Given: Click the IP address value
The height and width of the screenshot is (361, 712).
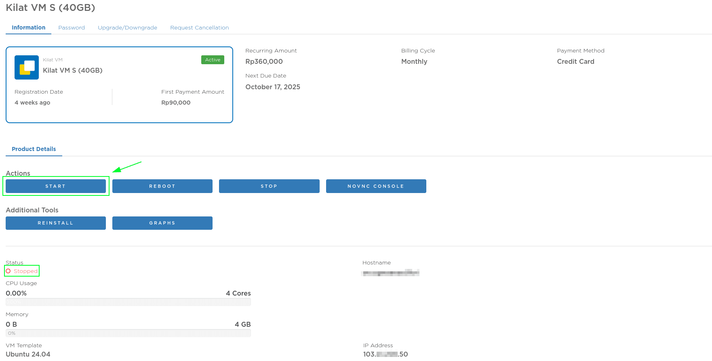Looking at the screenshot, I should point(385,354).
